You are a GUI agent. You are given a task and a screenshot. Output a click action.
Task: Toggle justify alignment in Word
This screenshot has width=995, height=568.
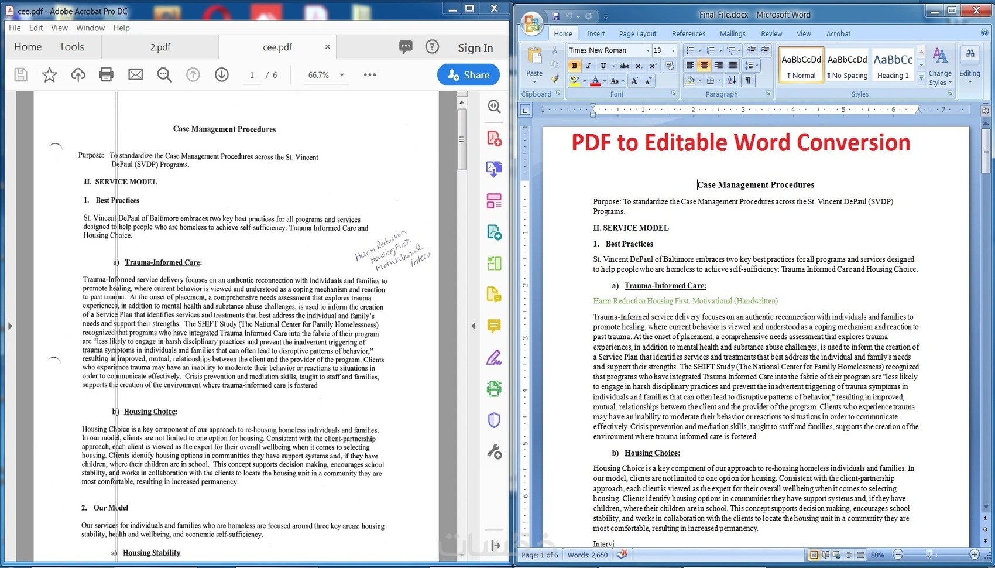733,66
